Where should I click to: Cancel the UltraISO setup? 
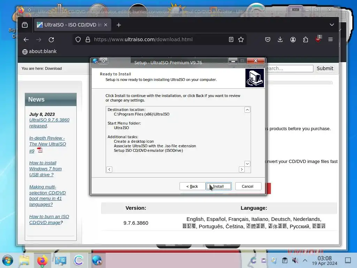248,186
